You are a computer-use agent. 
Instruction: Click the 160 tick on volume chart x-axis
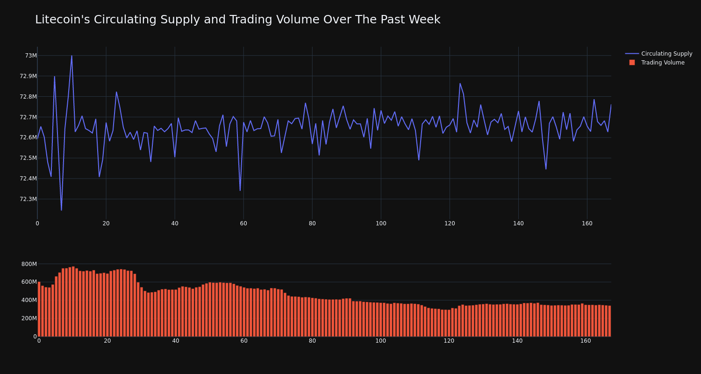coord(586,341)
